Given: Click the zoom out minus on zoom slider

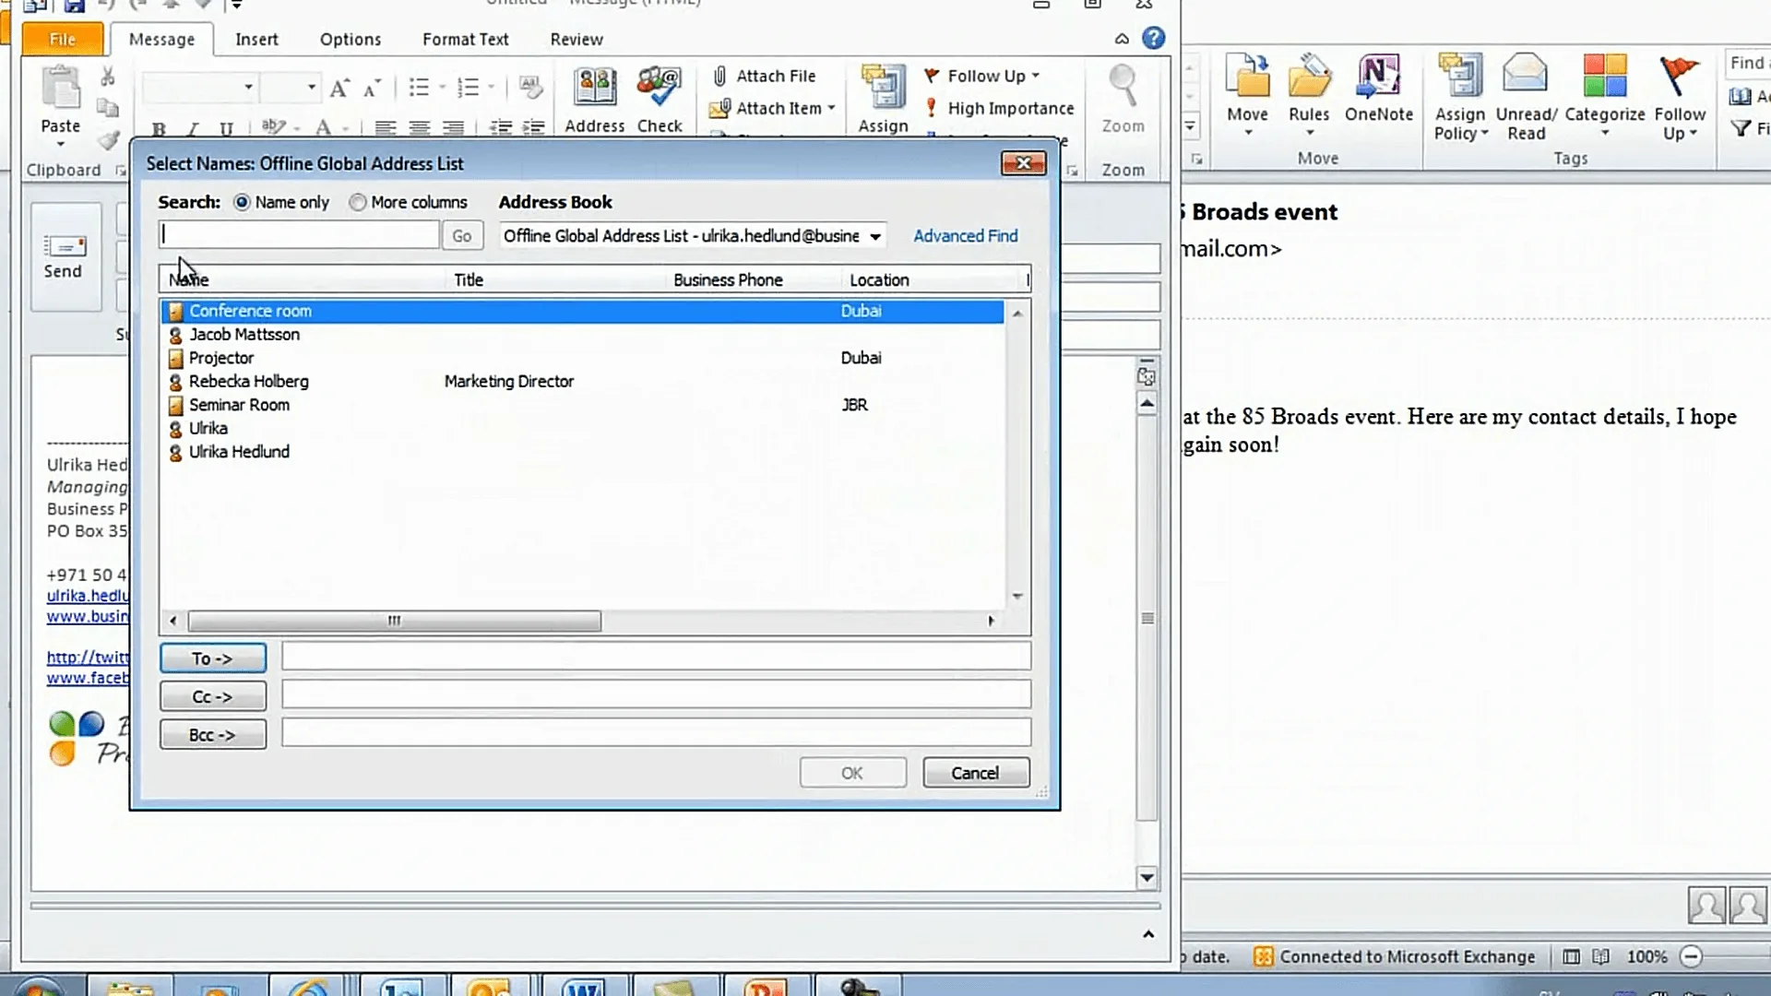Looking at the screenshot, I should click(1691, 957).
